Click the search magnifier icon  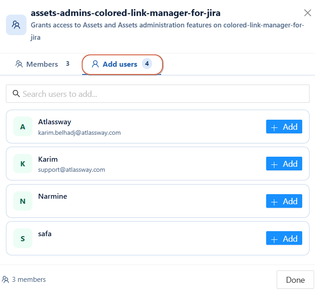(x=16, y=94)
